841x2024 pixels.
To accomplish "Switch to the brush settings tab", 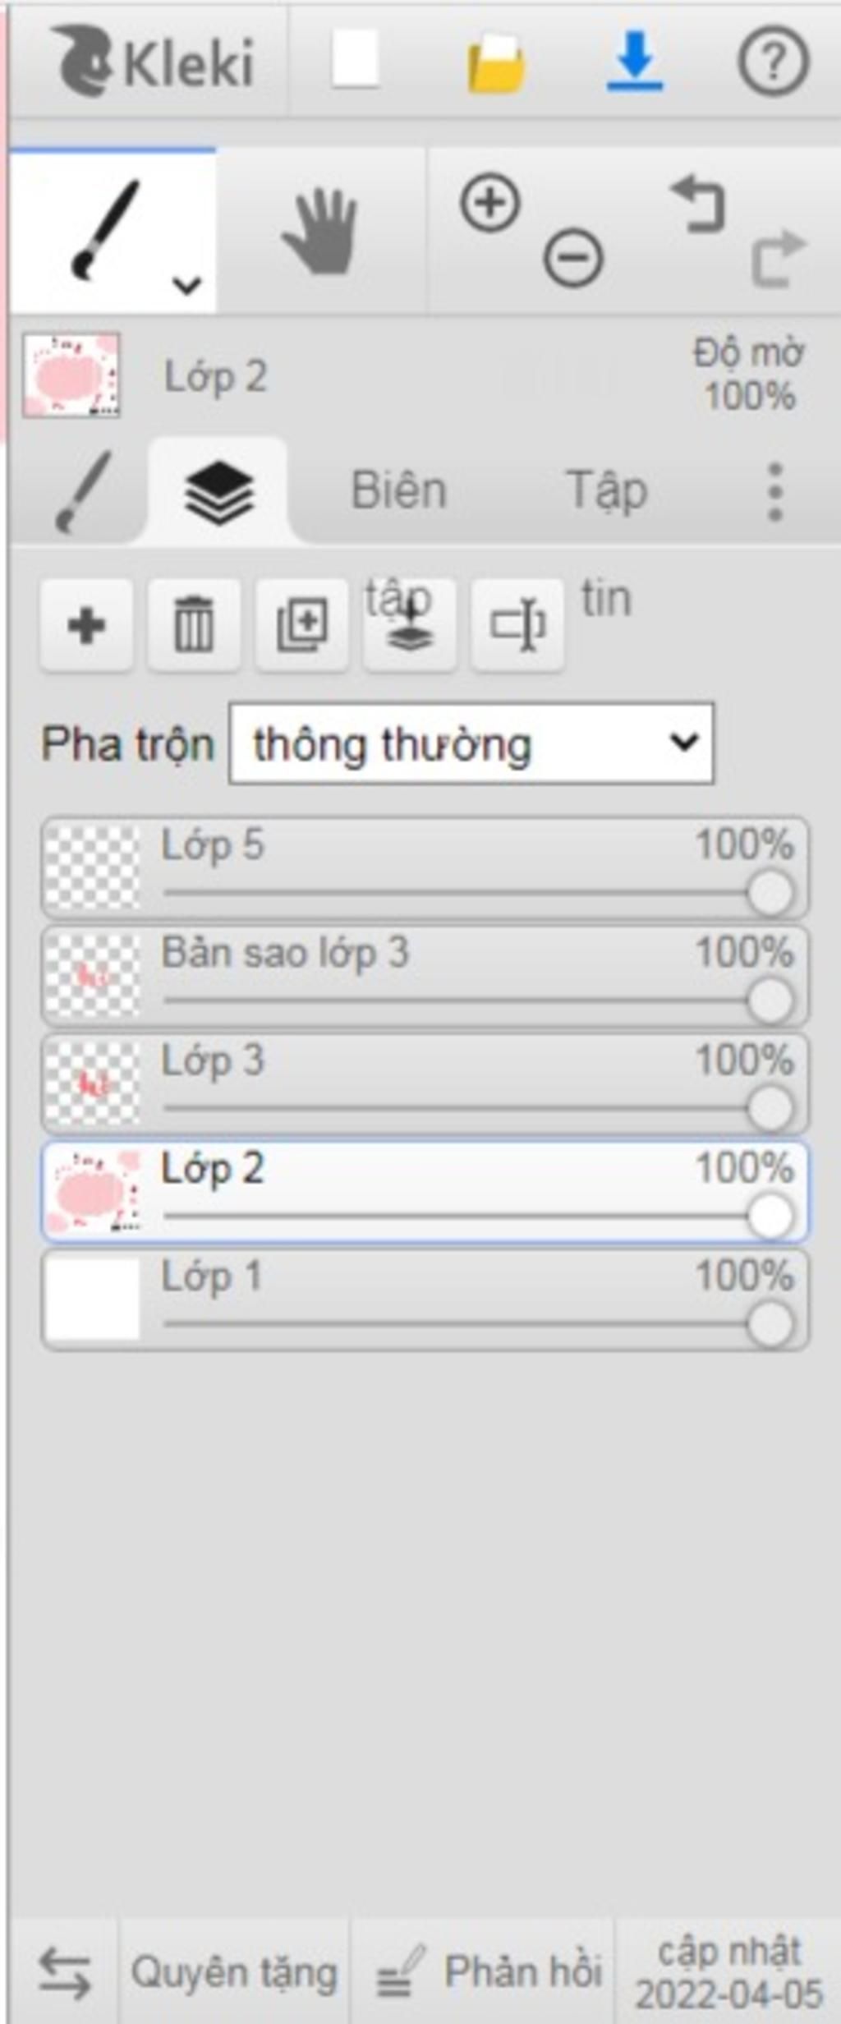I will (x=81, y=492).
